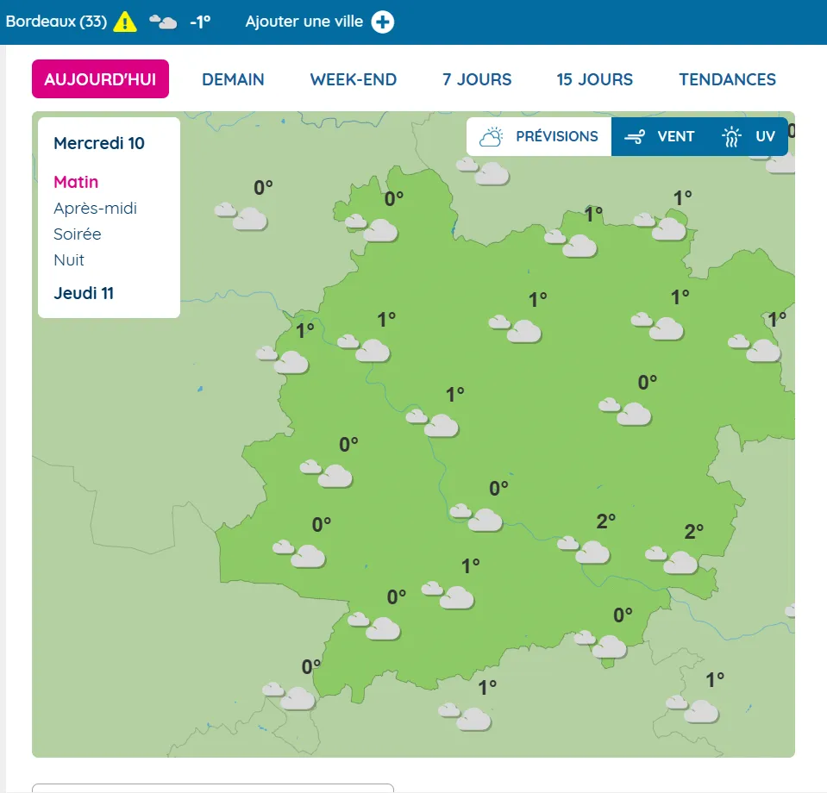
Task: Select Nuit time period
Action: coord(69,259)
